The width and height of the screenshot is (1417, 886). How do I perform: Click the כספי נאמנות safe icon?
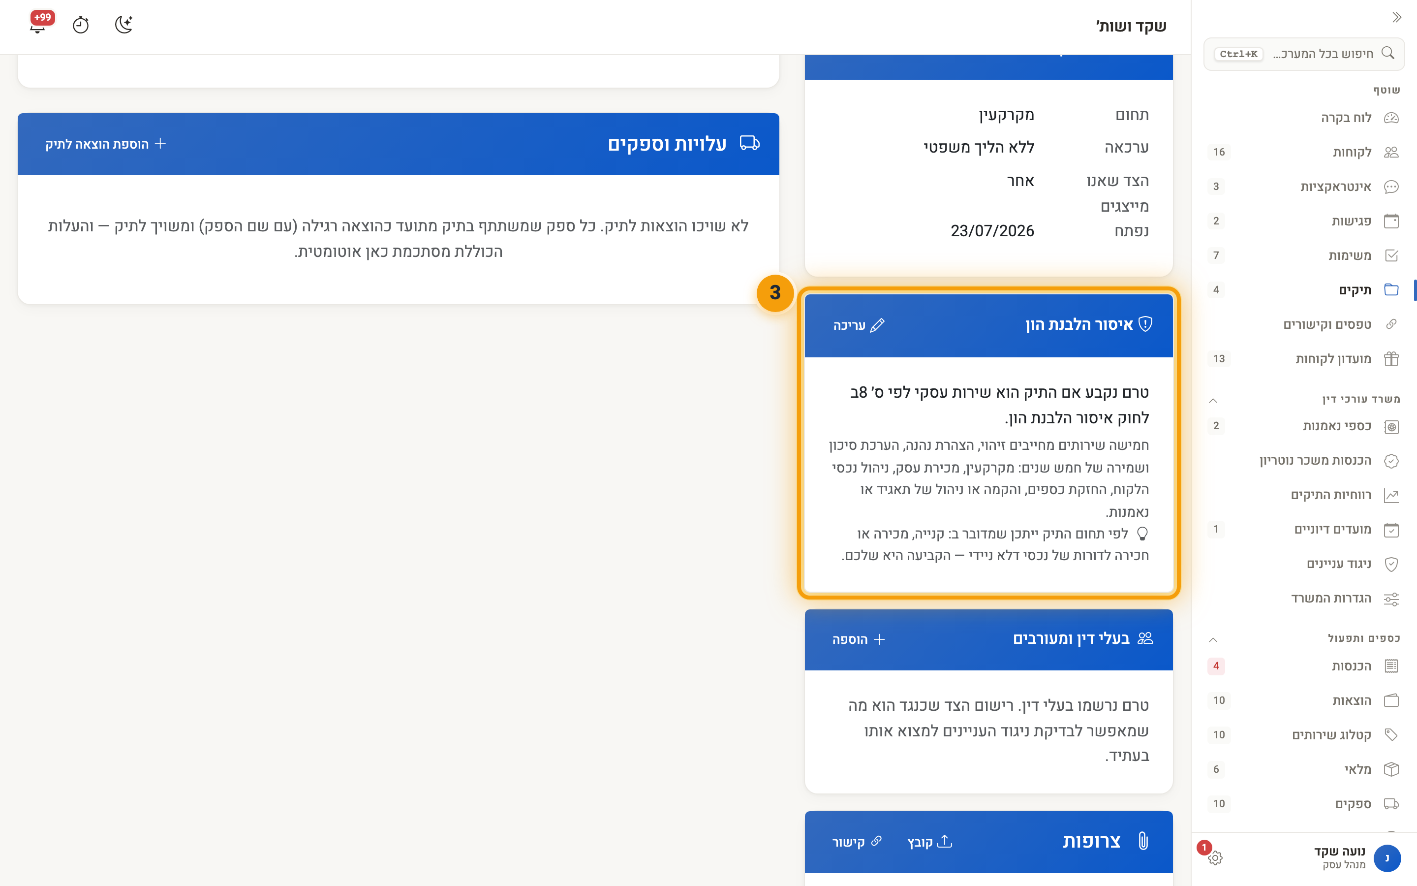coord(1391,427)
